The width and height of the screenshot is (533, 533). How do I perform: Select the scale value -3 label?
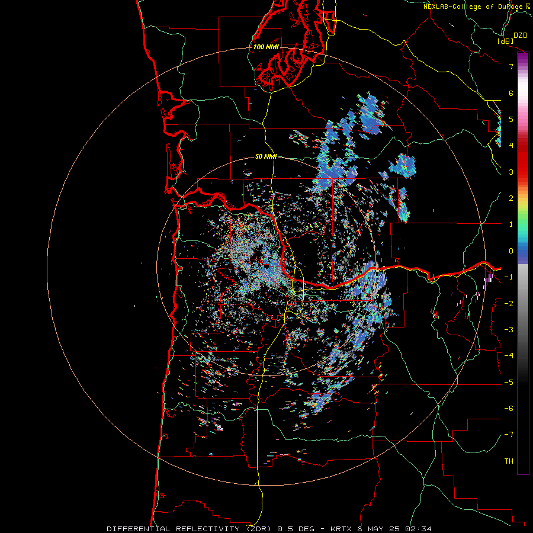point(509,330)
